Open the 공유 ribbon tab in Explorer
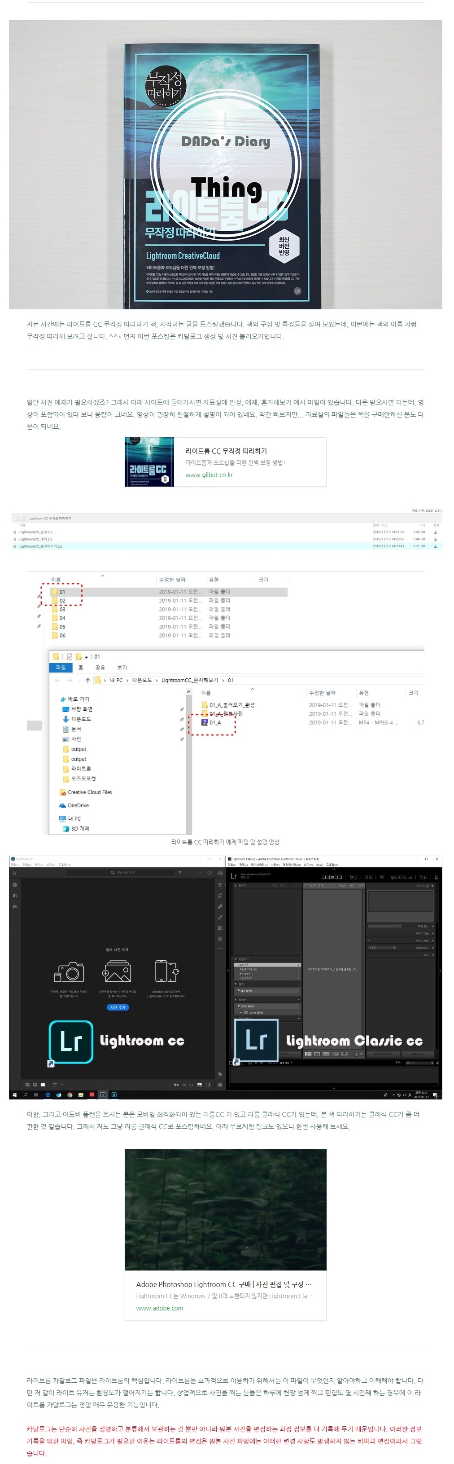Image resolution: width=454 pixels, height=1464 pixels. click(100, 668)
